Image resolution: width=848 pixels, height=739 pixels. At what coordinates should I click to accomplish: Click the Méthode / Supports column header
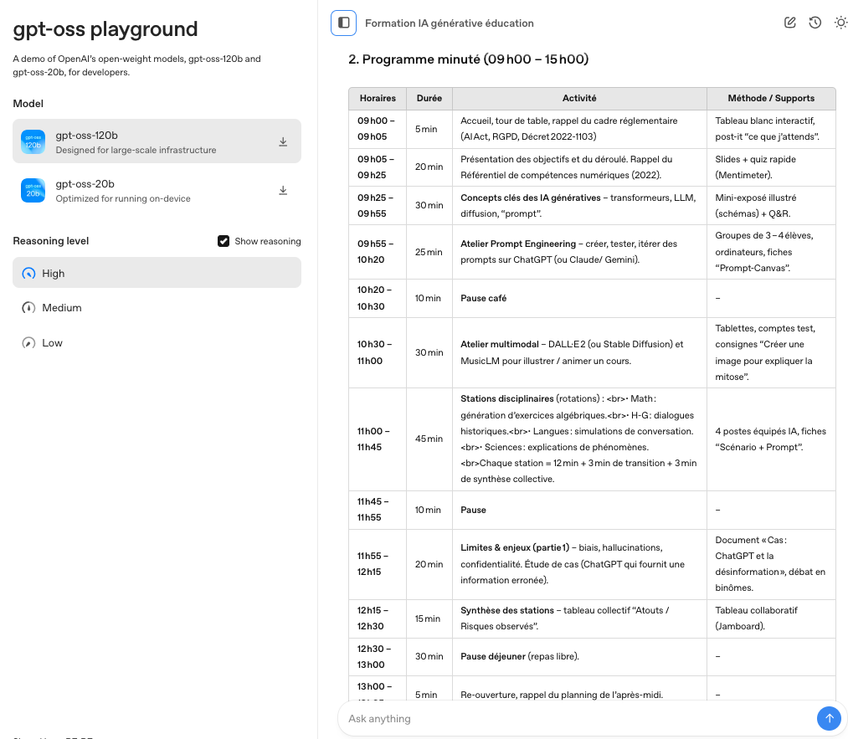tap(771, 99)
